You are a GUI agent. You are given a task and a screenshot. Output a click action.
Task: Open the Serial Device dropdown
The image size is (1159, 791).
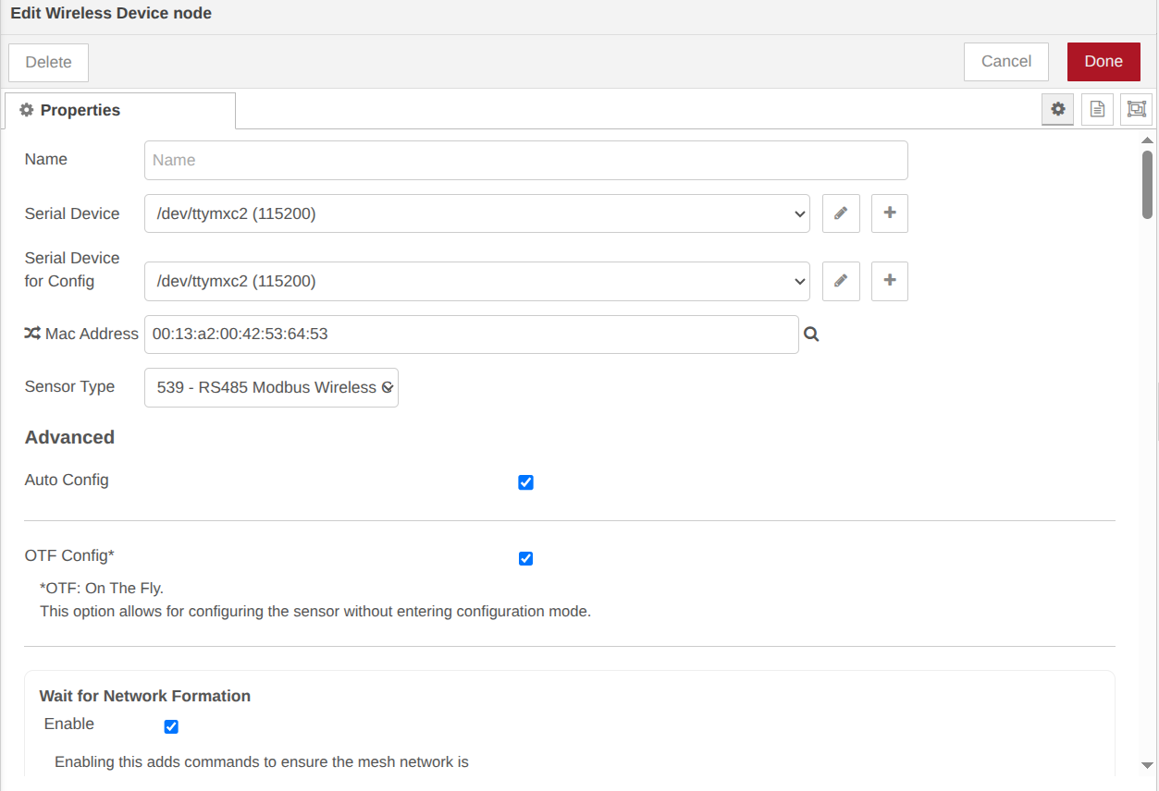coord(477,213)
